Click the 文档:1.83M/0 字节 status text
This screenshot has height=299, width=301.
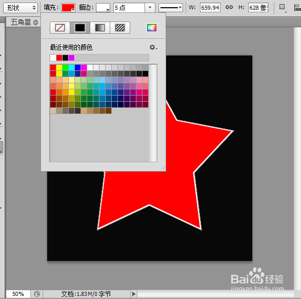(86, 294)
